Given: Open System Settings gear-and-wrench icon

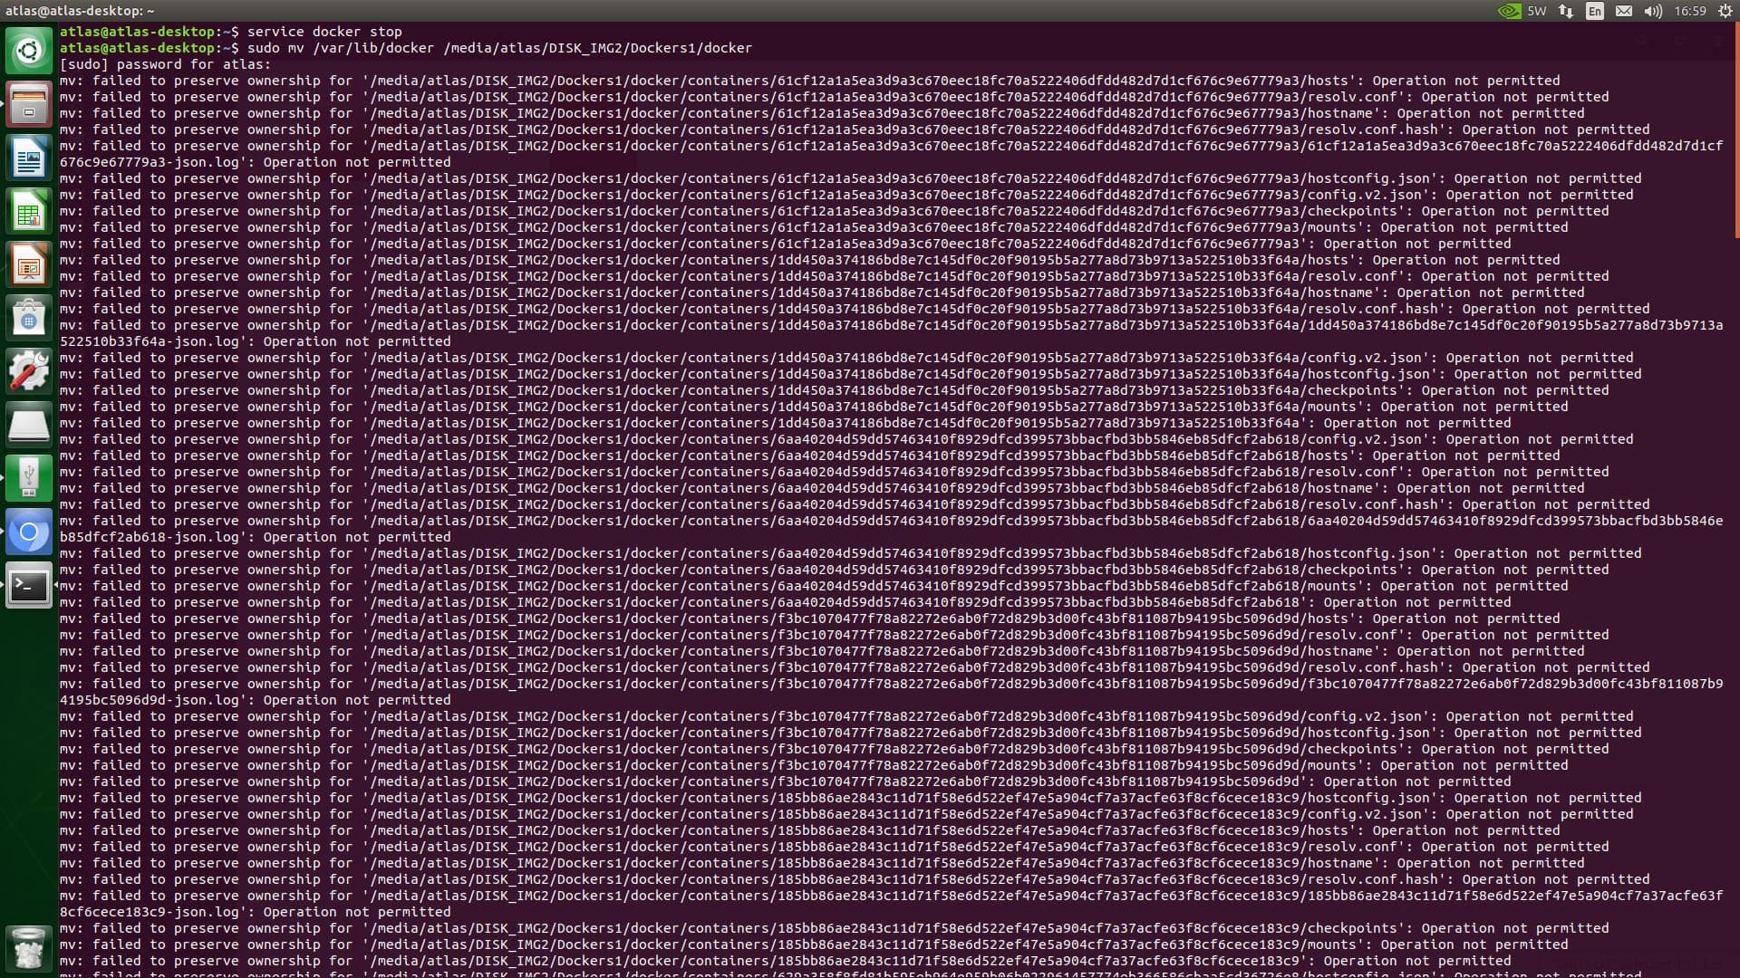Looking at the screenshot, I should [x=28, y=371].
